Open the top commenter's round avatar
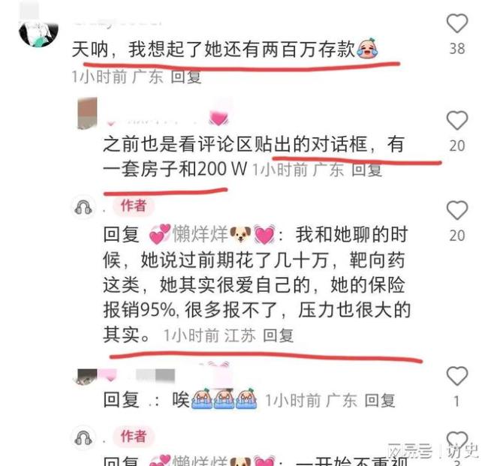Viewport: 488px width, 466px height. click(x=38, y=33)
